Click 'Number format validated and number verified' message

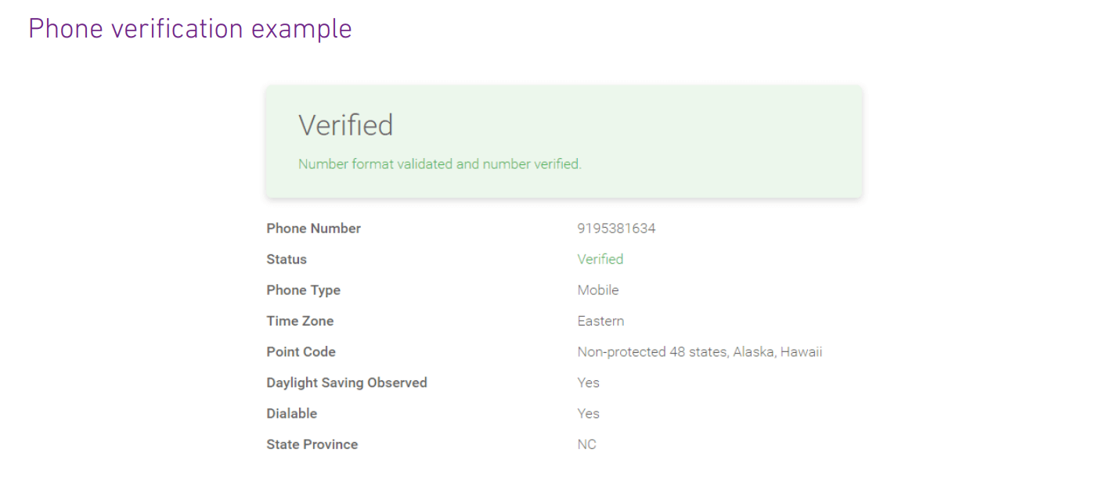[439, 164]
